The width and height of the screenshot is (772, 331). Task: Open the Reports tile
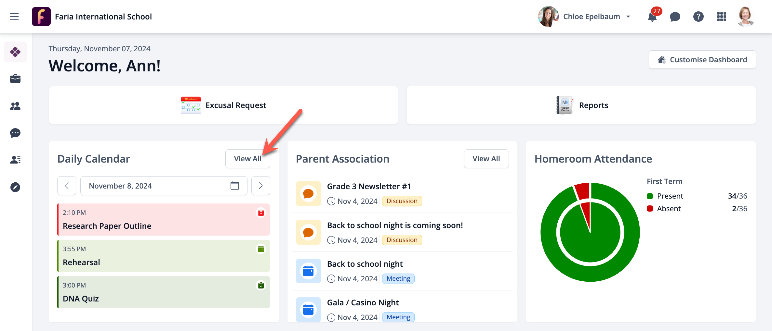pos(581,105)
